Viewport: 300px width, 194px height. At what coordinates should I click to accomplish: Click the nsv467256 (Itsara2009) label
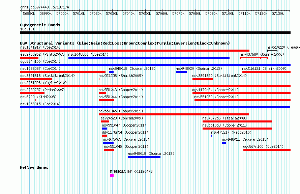click(x=224, y=118)
